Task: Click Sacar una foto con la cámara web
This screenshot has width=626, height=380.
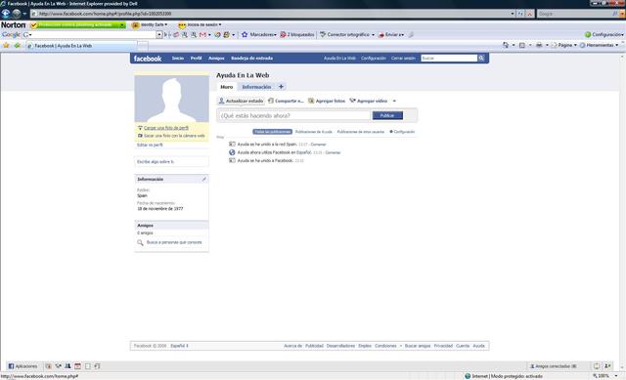Action: 174,136
